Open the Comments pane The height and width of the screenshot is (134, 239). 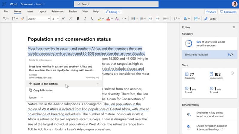click(228, 12)
